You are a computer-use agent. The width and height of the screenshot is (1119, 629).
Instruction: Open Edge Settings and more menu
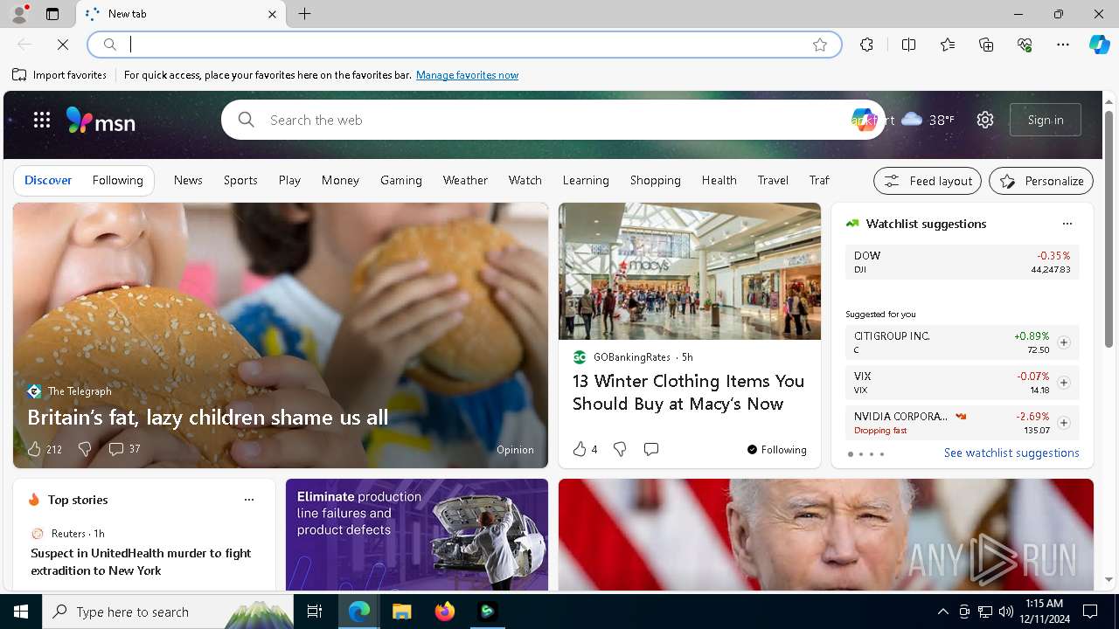1063,45
